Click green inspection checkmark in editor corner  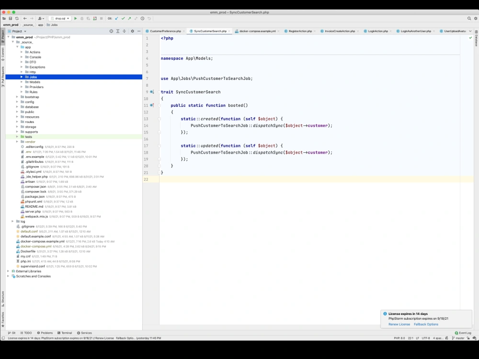pyautogui.click(x=470, y=38)
